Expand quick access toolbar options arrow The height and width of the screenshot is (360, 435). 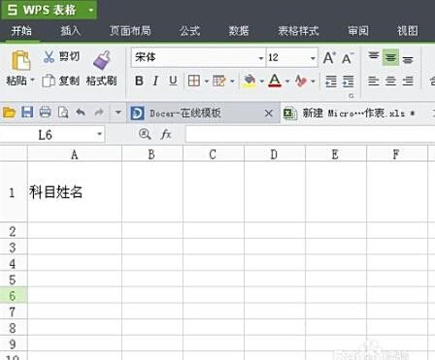click(x=118, y=113)
